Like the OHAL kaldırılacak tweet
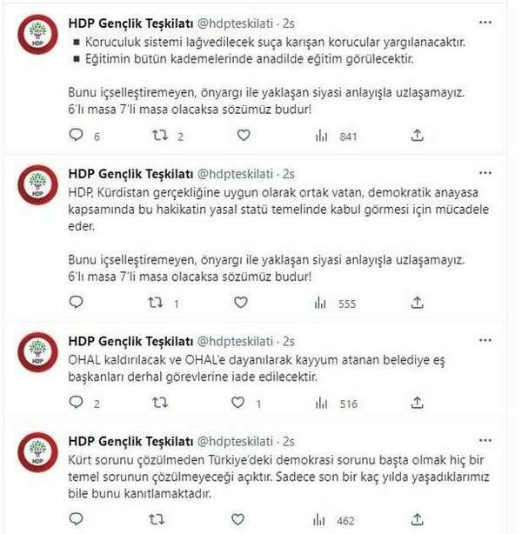Screen dimensions: 522x534 point(244,404)
